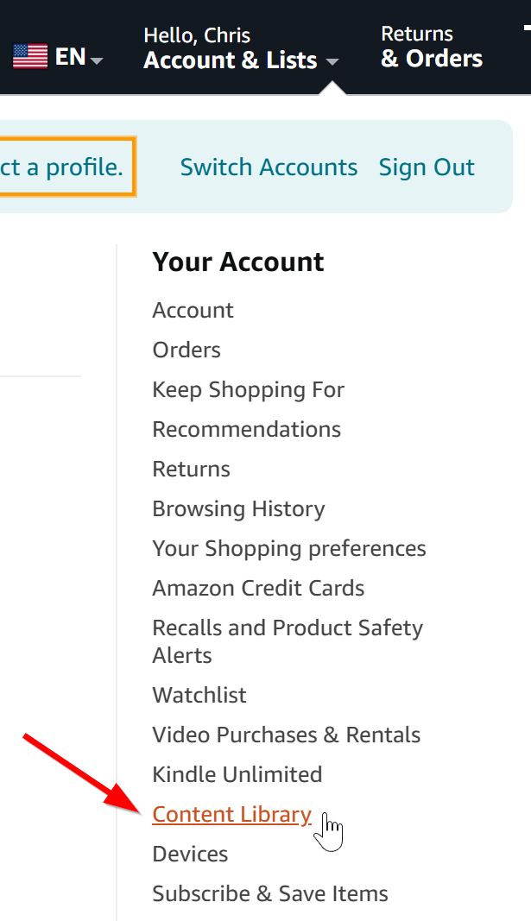Open Subscribe & Save Items
Viewport: 531px width, 921px height.
269,893
